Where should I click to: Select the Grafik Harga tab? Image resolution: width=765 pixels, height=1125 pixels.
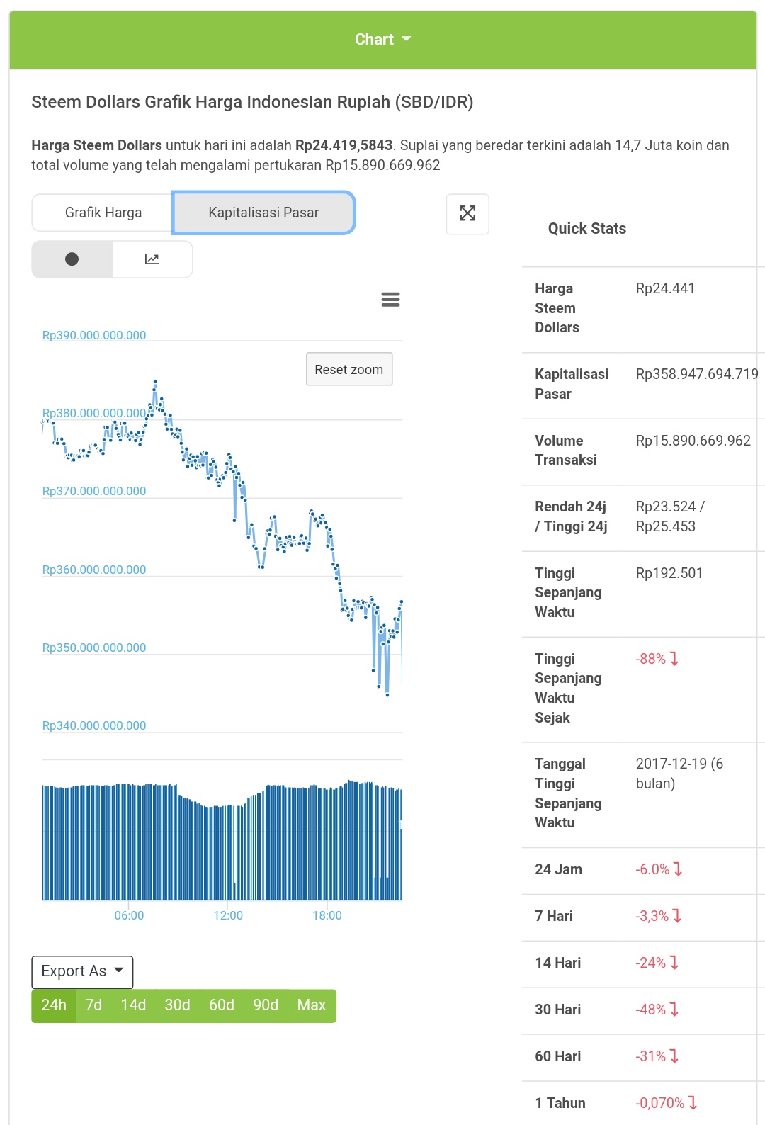tap(103, 213)
